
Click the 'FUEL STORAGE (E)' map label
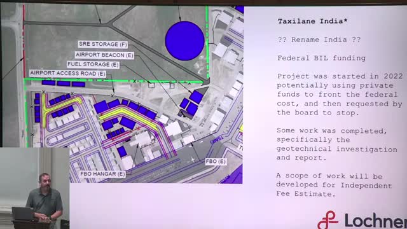[x=93, y=64]
